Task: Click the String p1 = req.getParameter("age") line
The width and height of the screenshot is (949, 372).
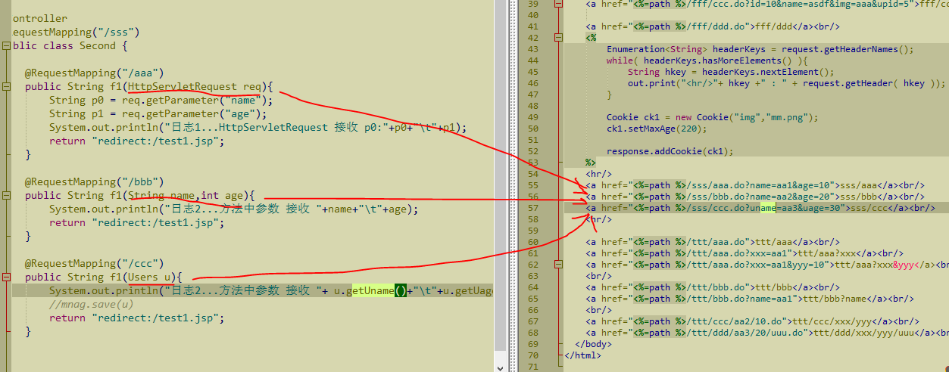Action: tap(158, 114)
